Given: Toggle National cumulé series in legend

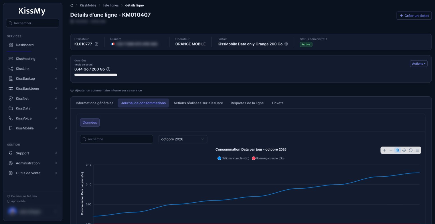Looking at the screenshot, I should (234, 158).
